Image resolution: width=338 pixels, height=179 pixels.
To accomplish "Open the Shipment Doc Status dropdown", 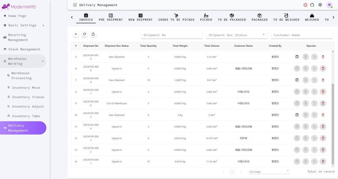I will [237, 35].
